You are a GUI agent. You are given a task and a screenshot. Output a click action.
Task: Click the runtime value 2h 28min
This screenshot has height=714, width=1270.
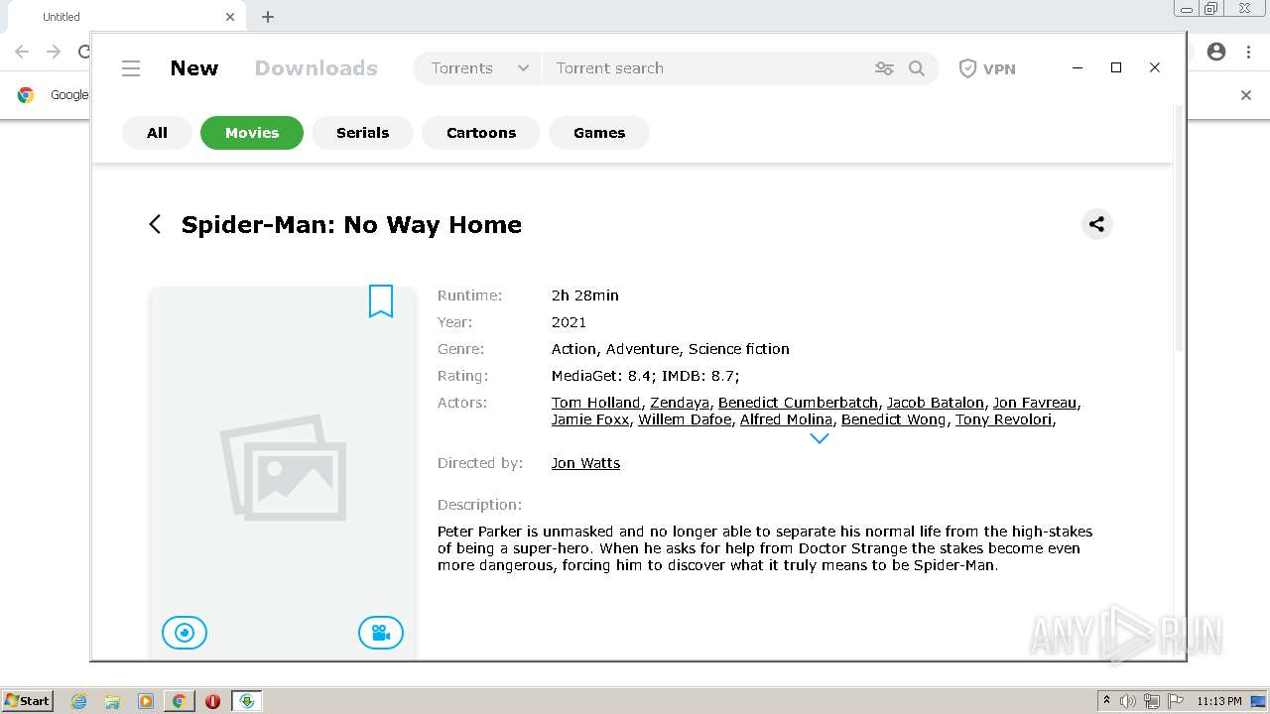click(585, 296)
